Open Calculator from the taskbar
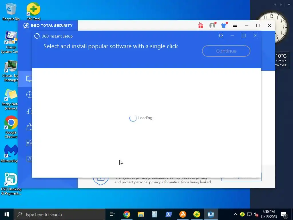The image size is (293, 220). tap(155, 214)
